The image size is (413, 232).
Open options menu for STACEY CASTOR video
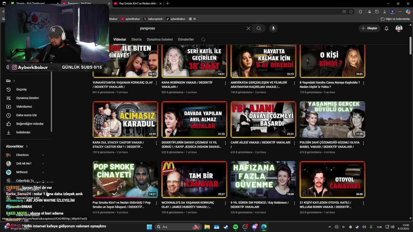pyautogui.click(x=156, y=143)
